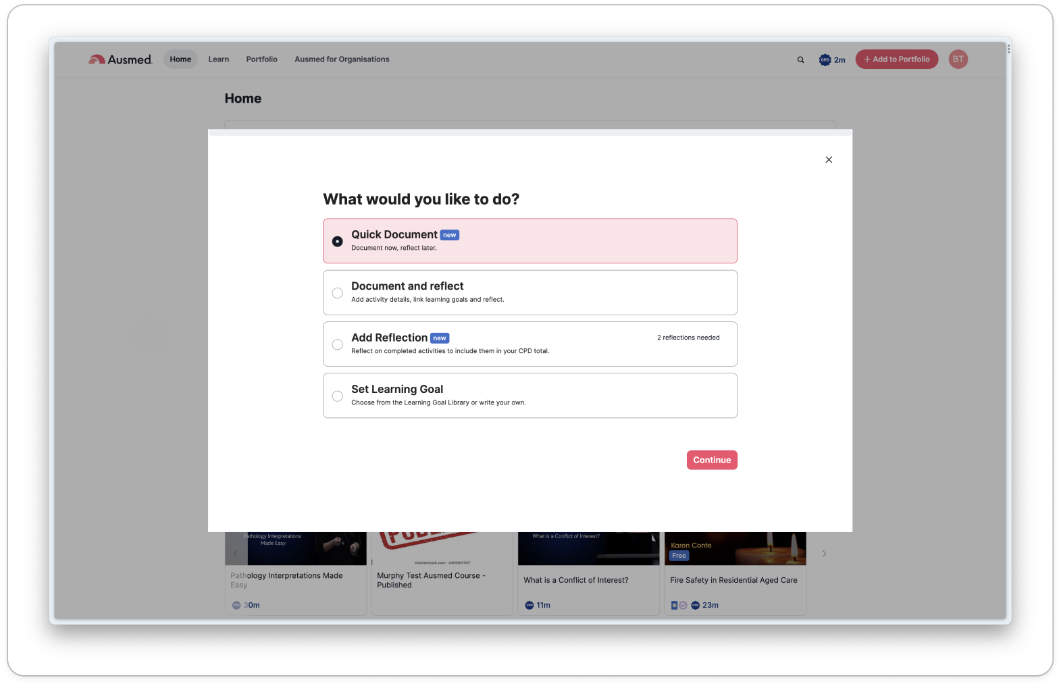
Task: Open the Pathology Interpretations Made Easy card
Action: 296,573
